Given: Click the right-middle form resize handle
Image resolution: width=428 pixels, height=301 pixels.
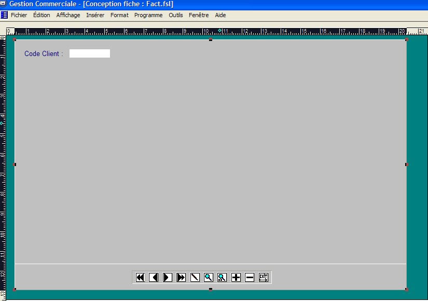Looking at the screenshot, I should [406, 165].
